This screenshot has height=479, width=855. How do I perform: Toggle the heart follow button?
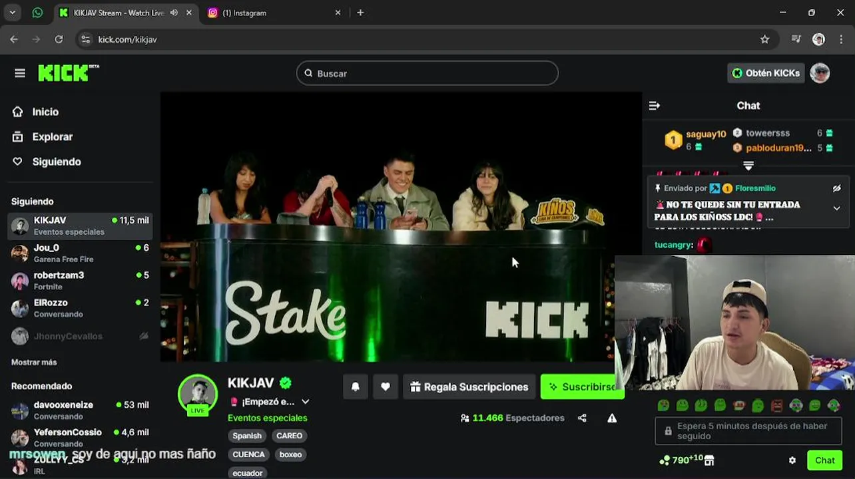coord(385,387)
